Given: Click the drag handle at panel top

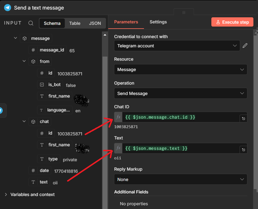Looking at the screenshot, I should pos(184,12).
